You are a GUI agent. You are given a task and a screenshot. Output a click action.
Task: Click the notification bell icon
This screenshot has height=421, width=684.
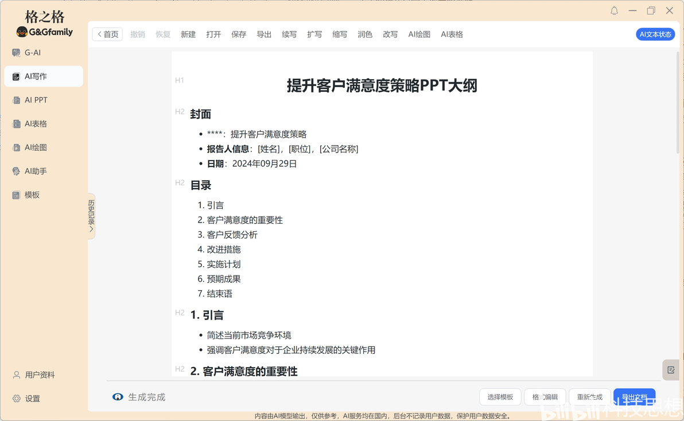pos(614,10)
